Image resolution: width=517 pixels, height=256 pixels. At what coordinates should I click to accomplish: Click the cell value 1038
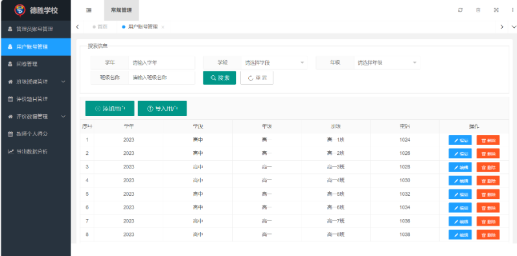click(x=404, y=234)
